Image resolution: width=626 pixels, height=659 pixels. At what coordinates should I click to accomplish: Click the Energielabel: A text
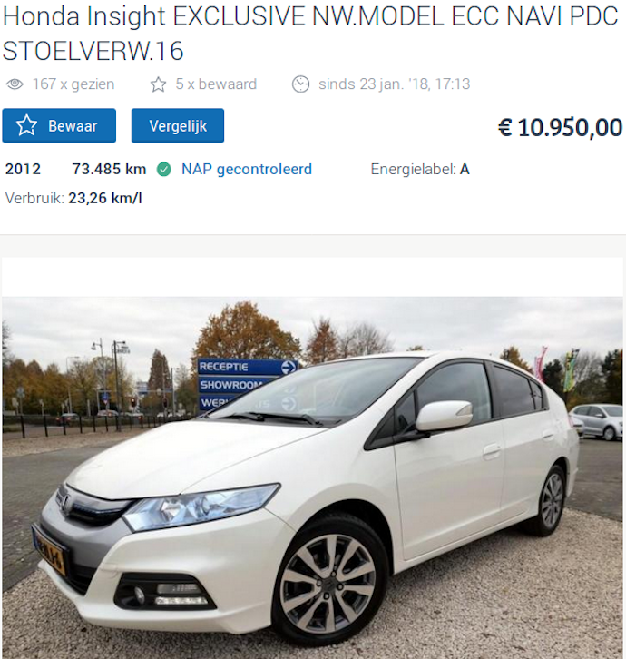pyautogui.click(x=420, y=169)
